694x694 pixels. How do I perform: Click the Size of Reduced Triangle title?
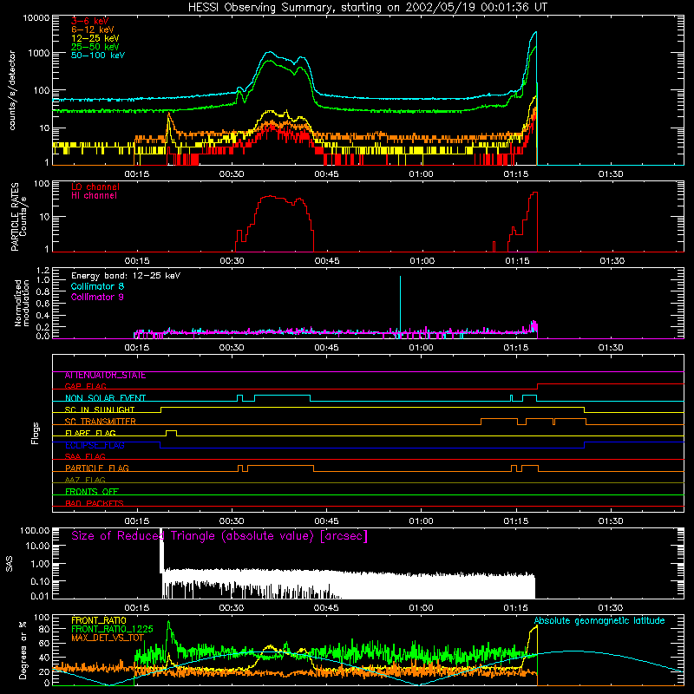point(219,536)
